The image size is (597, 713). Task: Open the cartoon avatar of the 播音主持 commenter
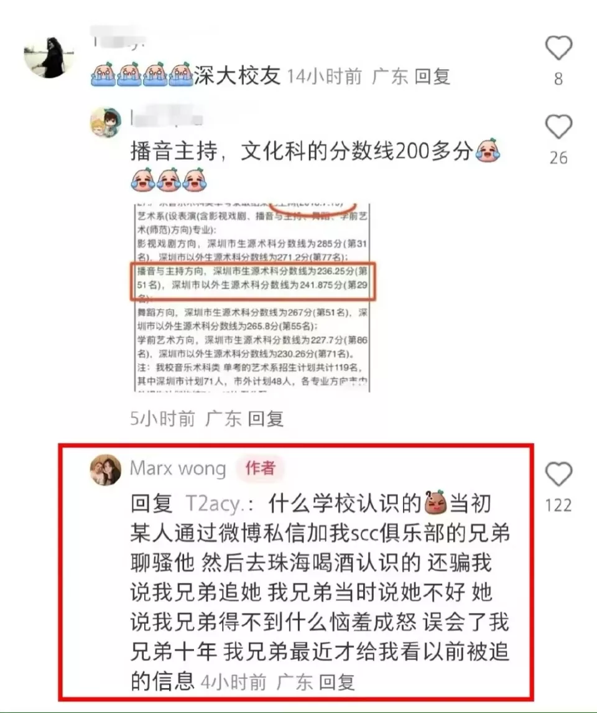pos(106,123)
